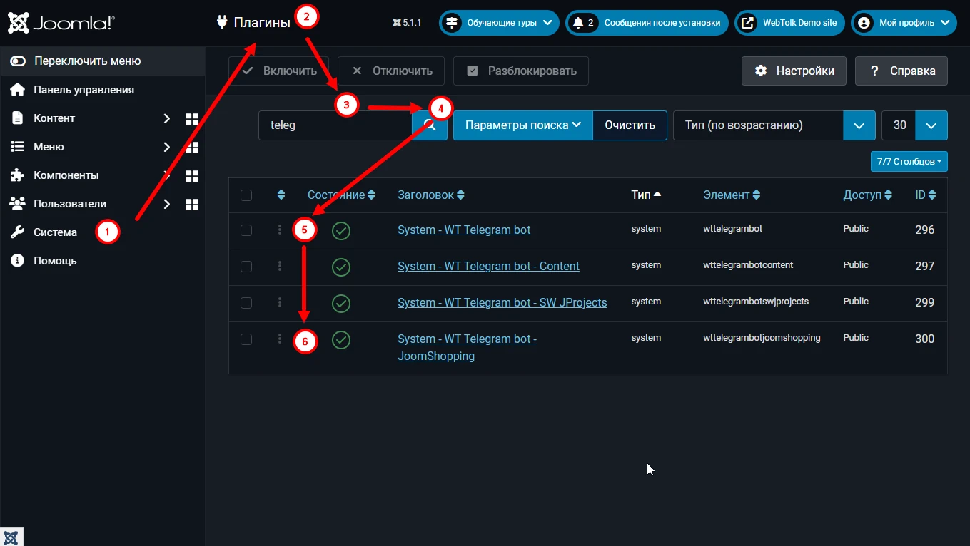Click the search magnifier icon button
The height and width of the screenshot is (546, 970).
pos(430,125)
